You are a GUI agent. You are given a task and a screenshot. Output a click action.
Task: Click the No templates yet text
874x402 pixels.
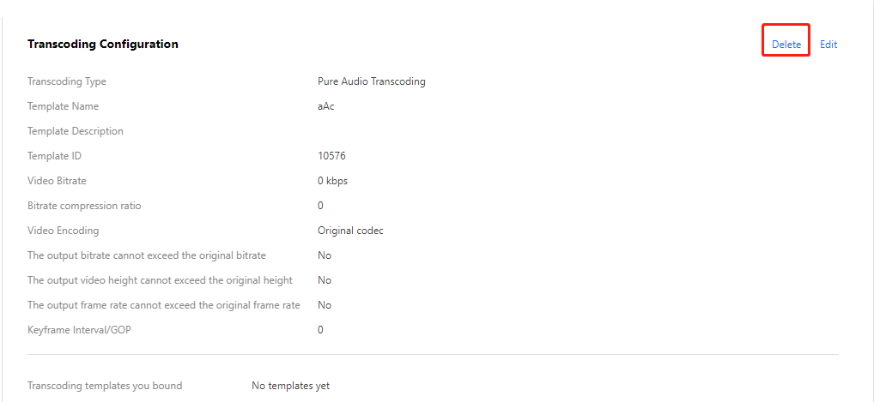pyautogui.click(x=290, y=386)
